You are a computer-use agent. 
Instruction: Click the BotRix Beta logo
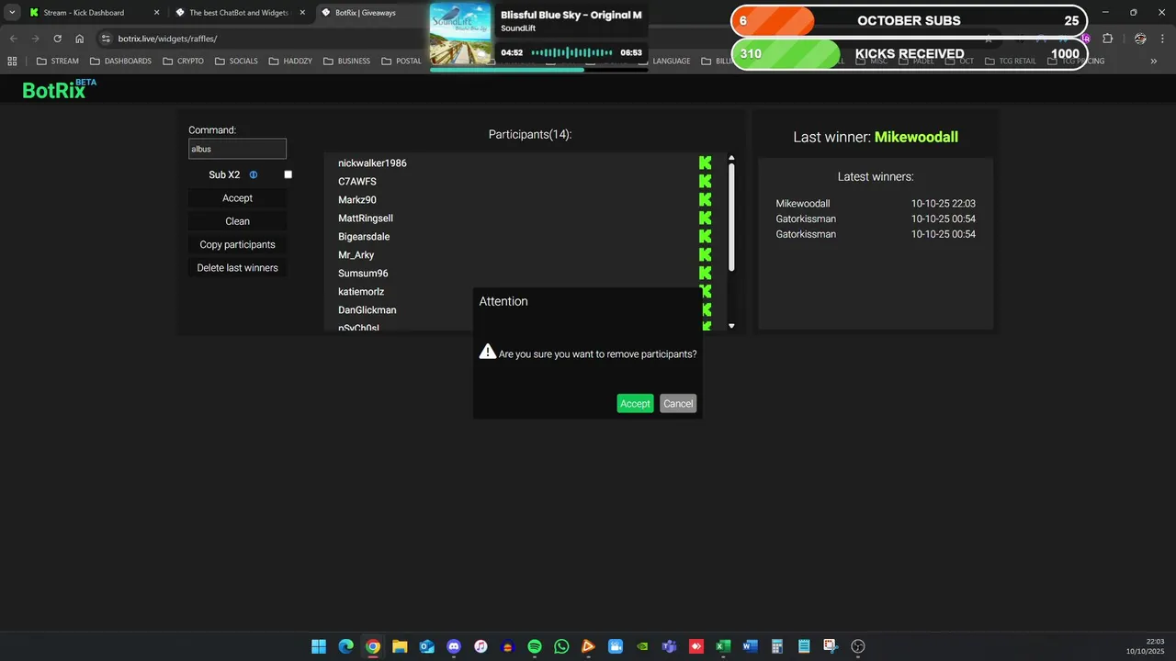pyautogui.click(x=59, y=89)
